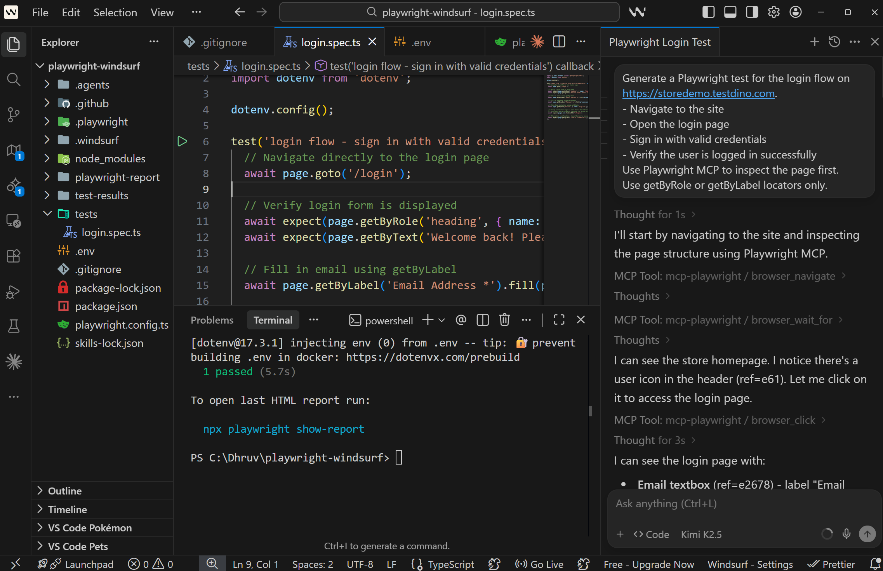Expand the Outline section
Image resolution: width=883 pixels, height=571 pixels.
(x=64, y=491)
